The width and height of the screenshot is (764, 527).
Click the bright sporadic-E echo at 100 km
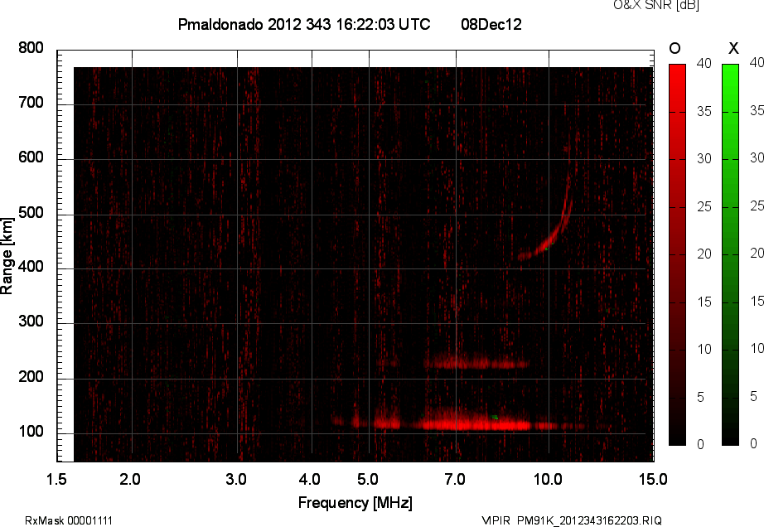475,423
